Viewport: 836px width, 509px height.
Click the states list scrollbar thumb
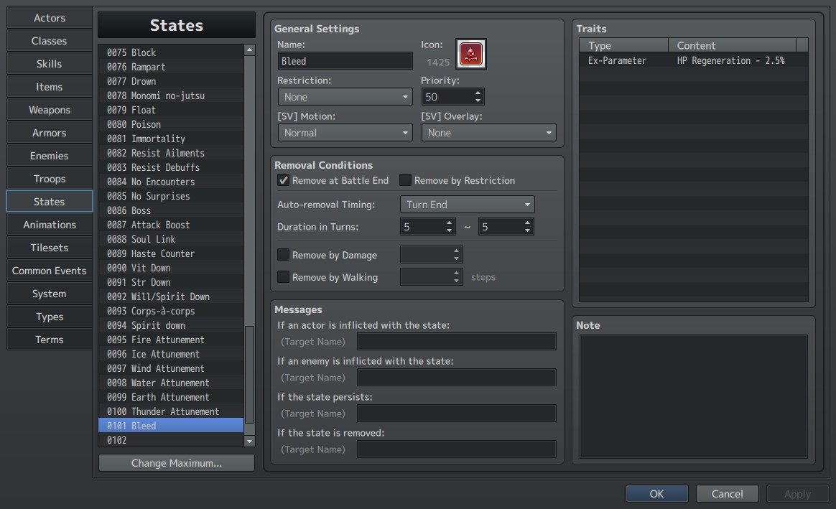click(249, 375)
